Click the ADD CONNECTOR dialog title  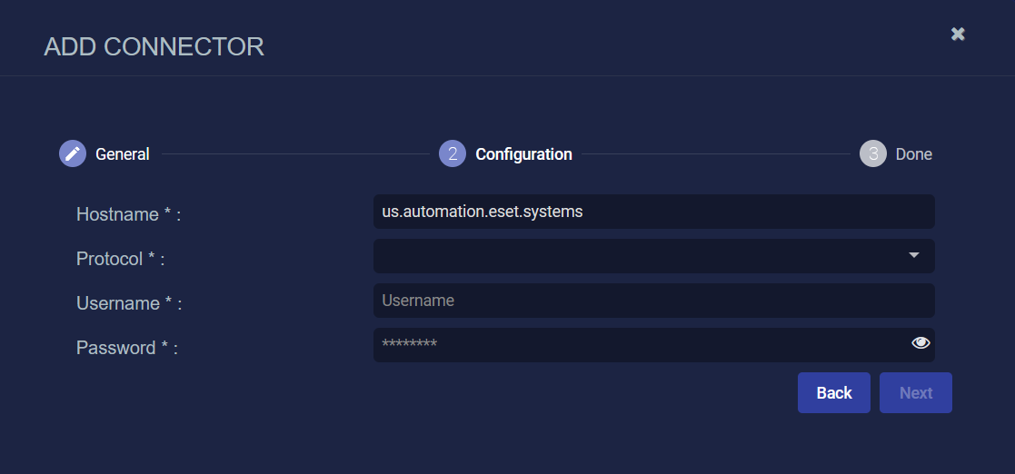click(154, 46)
